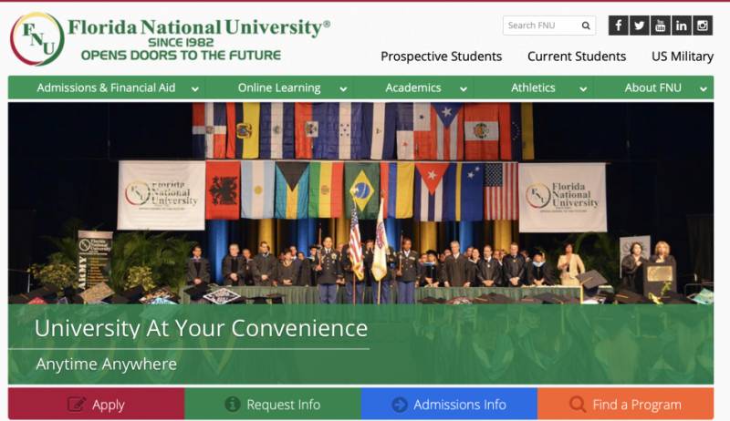Open About FNU menu
The image size is (730, 421).
point(652,87)
